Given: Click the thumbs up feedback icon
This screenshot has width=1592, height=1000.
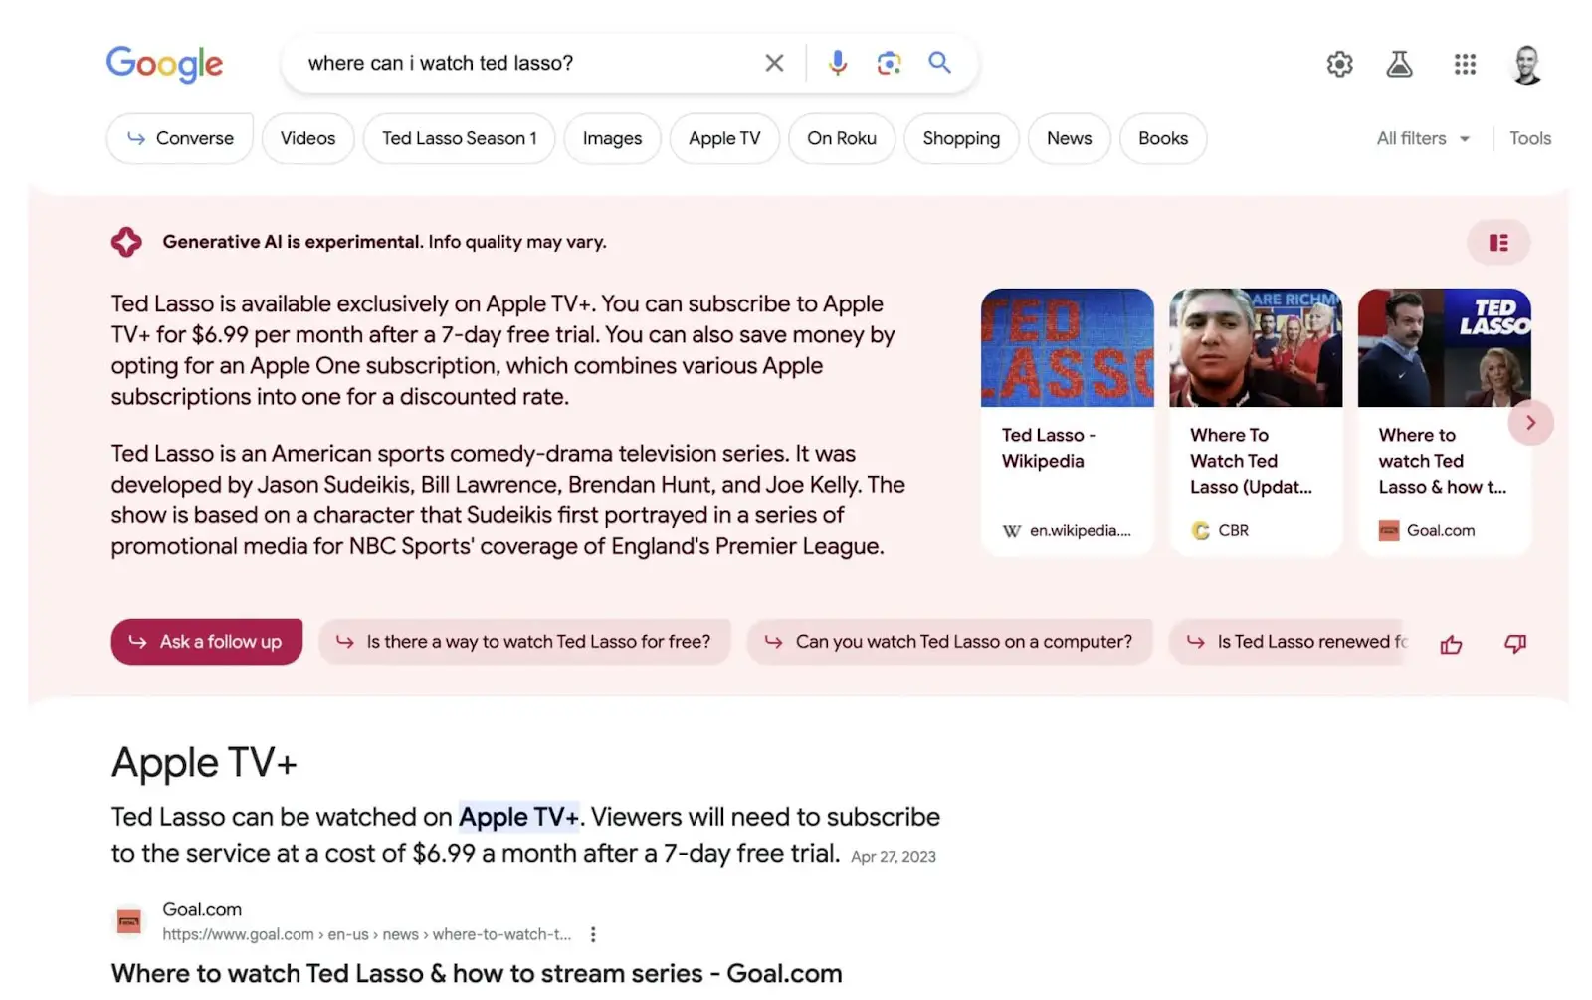Looking at the screenshot, I should click(1452, 645).
